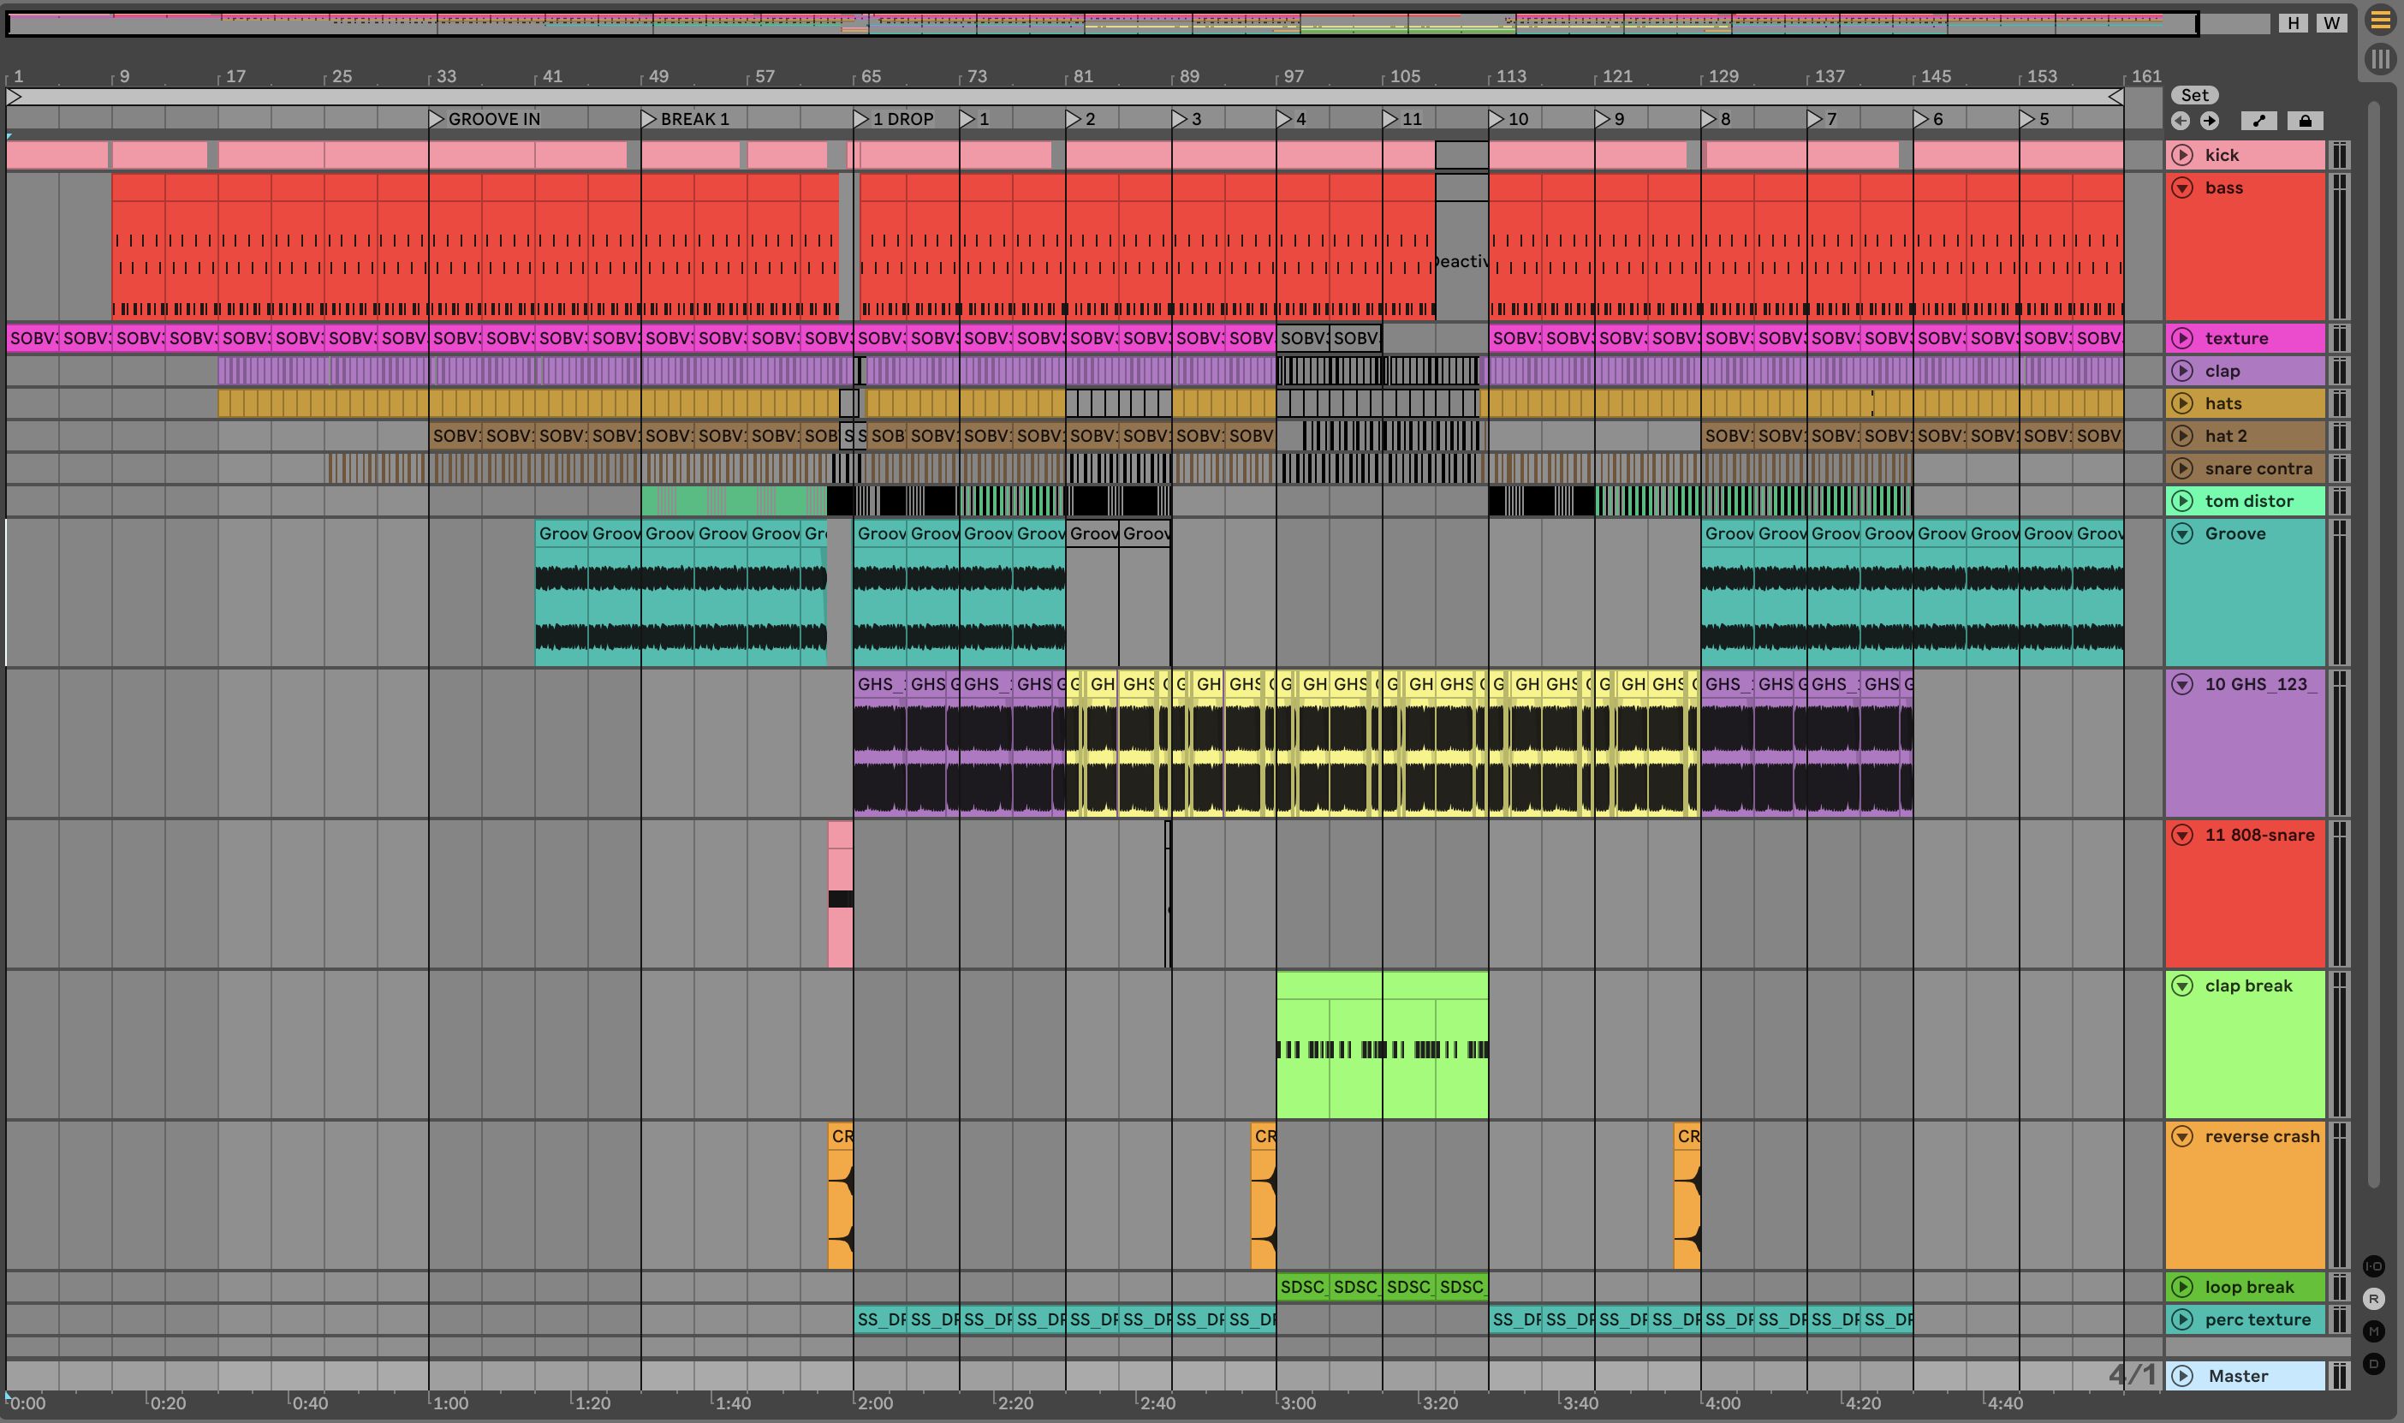Viewport: 2404px width, 1423px height.
Task: Fold the 10 GHS_123_ track
Action: click(x=2182, y=684)
